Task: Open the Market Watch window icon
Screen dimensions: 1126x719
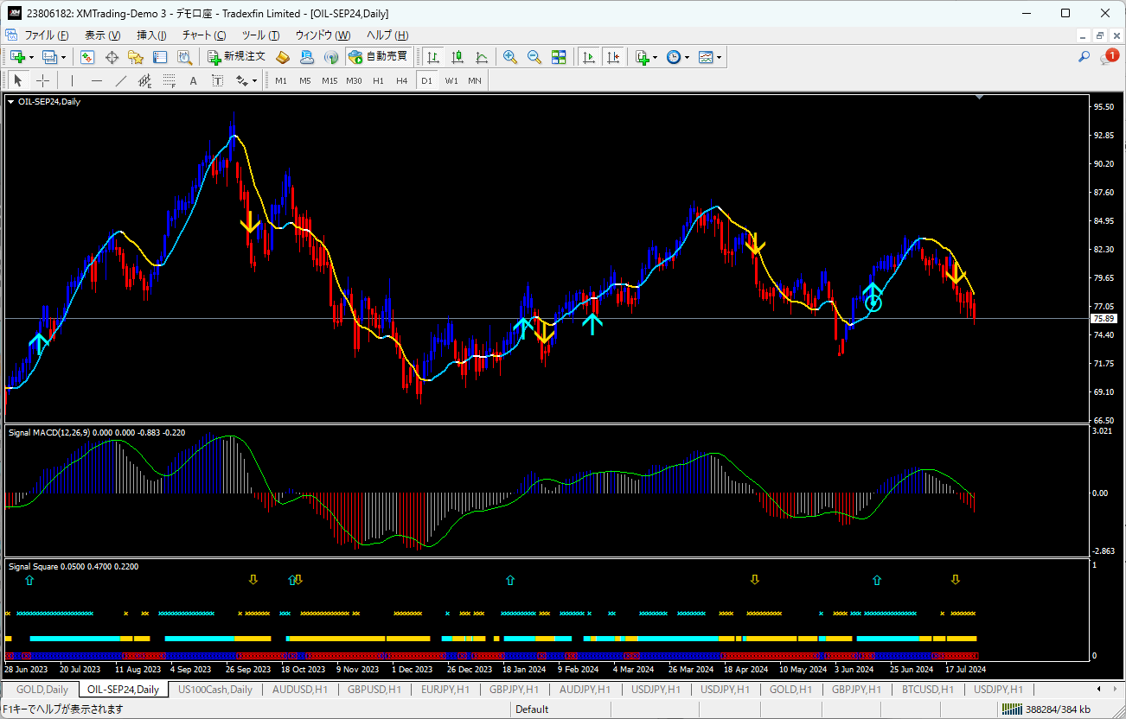Action: tap(87, 57)
